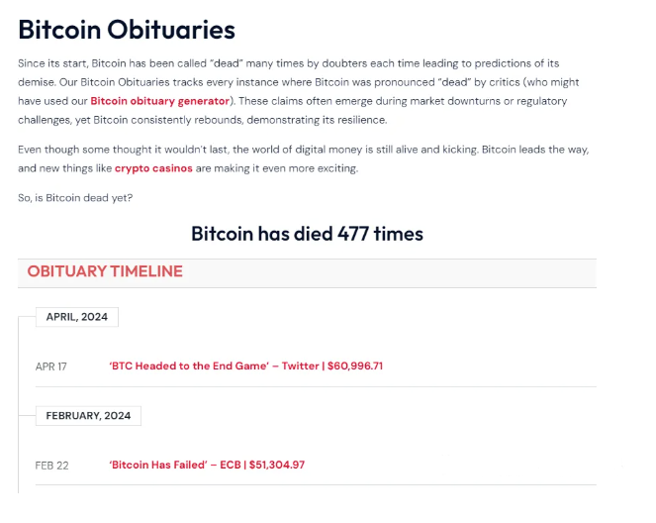Click ECB in the February obituary title
The width and height of the screenshot is (656, 523).
tap(231, 465)
